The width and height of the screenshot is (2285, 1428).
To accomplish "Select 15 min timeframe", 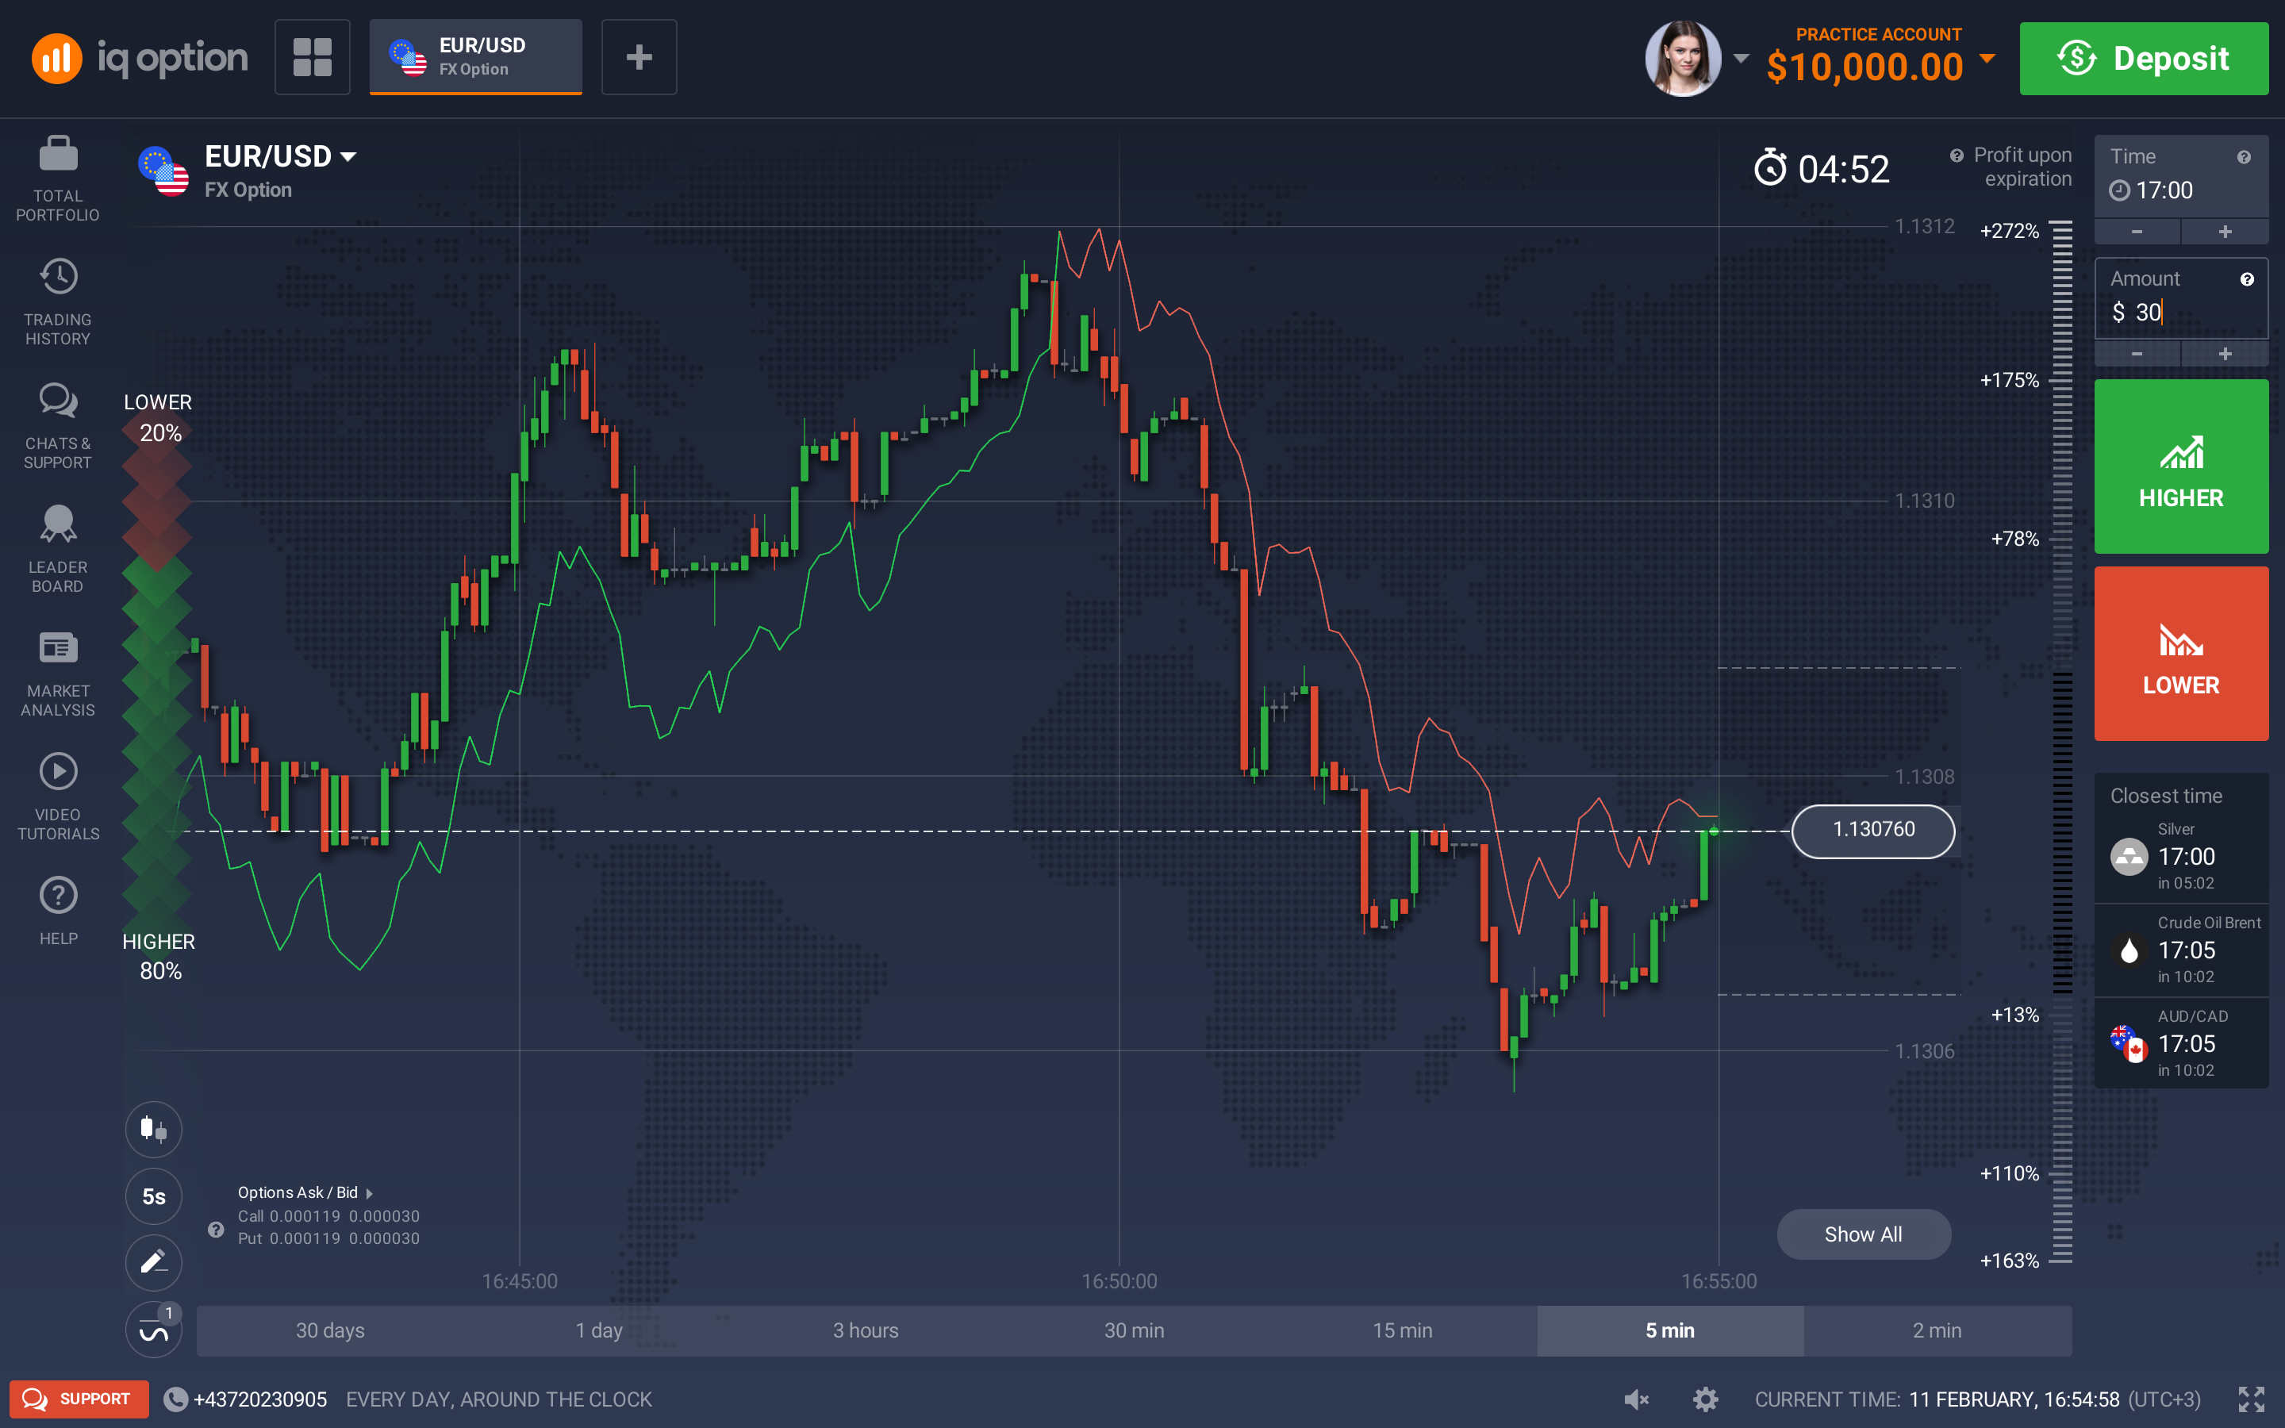I will 1402,1330.
